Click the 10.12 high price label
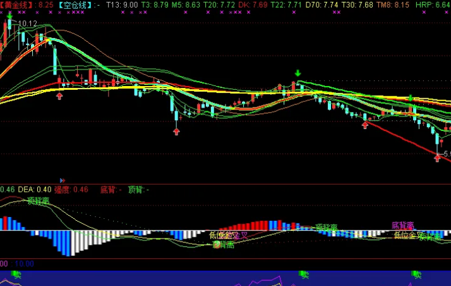 [28, 23]
